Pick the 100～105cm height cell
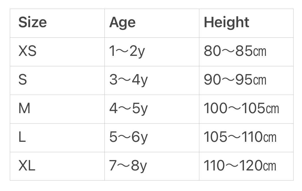This screenshot has width=302, height=191. (x=241, y=109)
